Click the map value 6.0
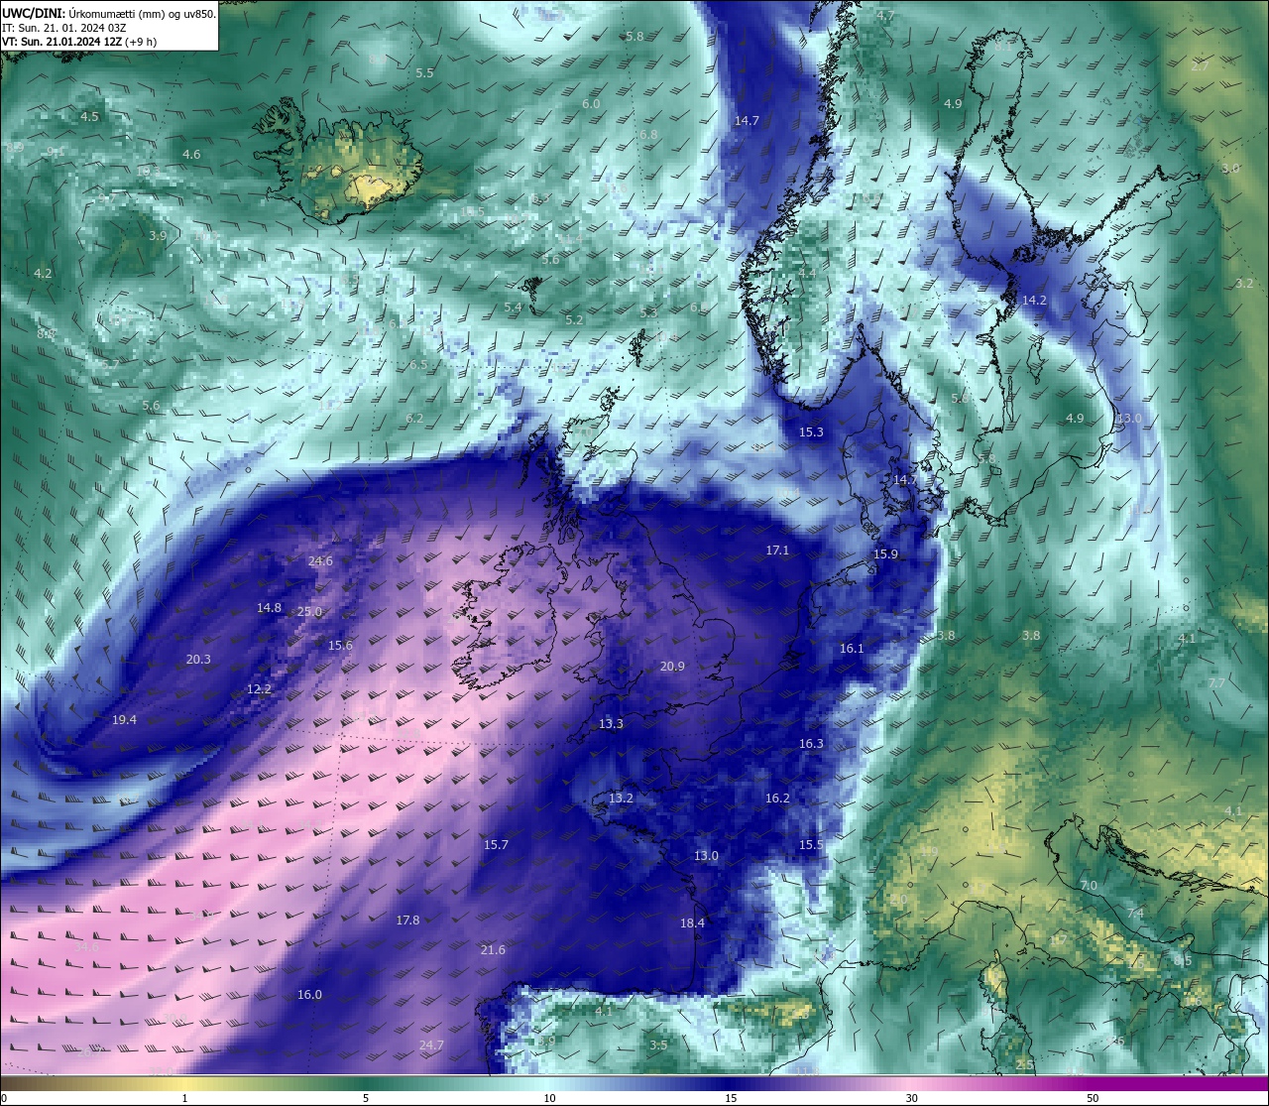The image size is (1269, 1106). [x=591, y=103]
